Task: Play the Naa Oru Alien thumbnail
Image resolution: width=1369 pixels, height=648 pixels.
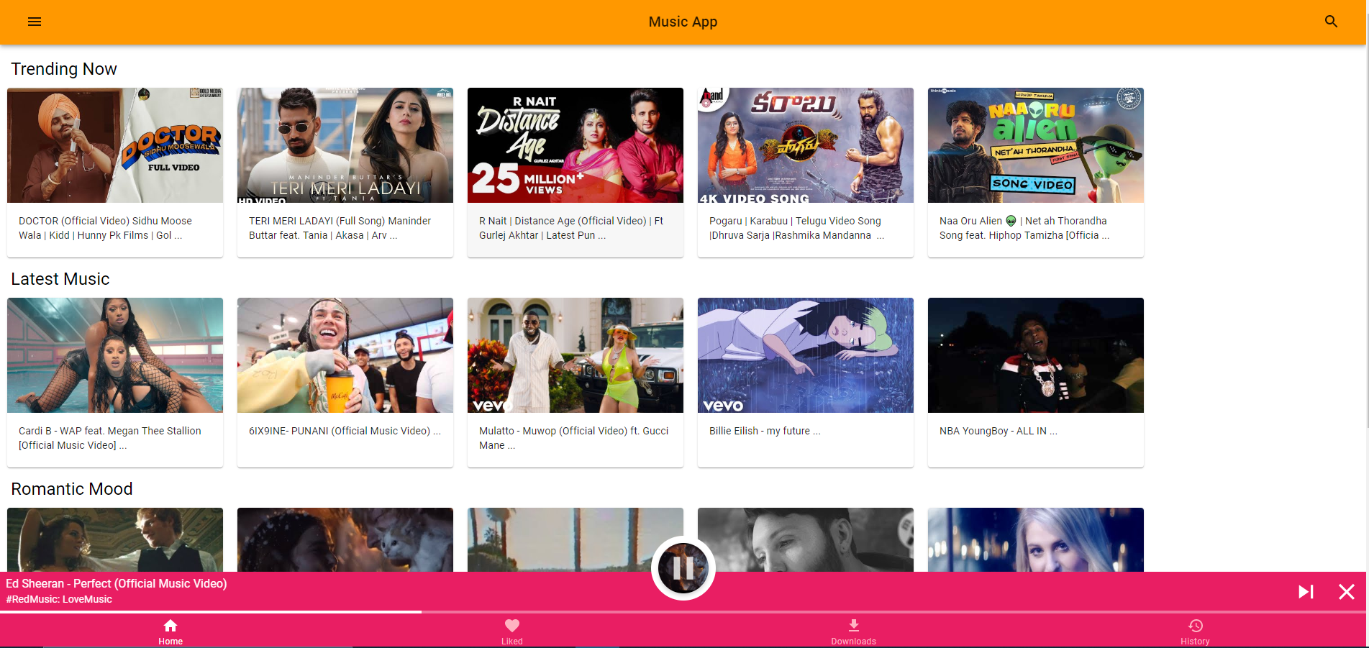Action: 1036,145
